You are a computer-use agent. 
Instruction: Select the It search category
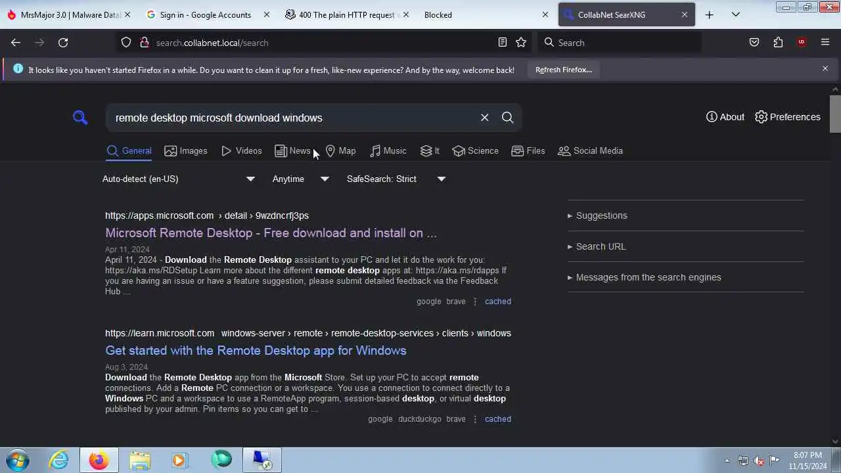[430, 151]
